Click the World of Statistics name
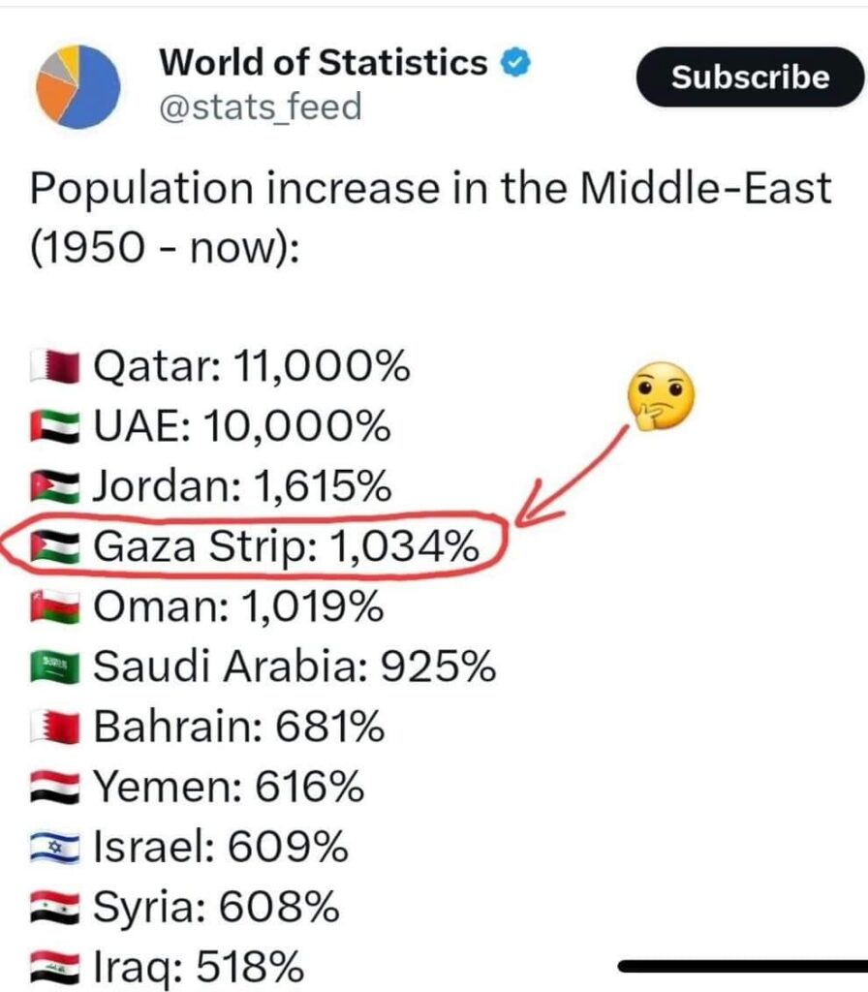868x992 pixels. pyautogui.click(x=324, y=63)
